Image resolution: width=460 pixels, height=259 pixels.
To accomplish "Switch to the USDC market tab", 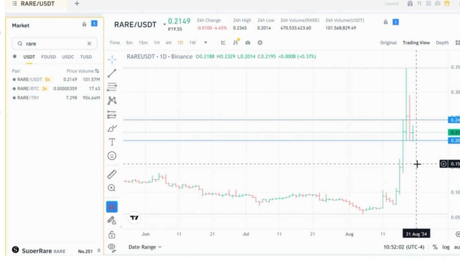I will [68, 57].
